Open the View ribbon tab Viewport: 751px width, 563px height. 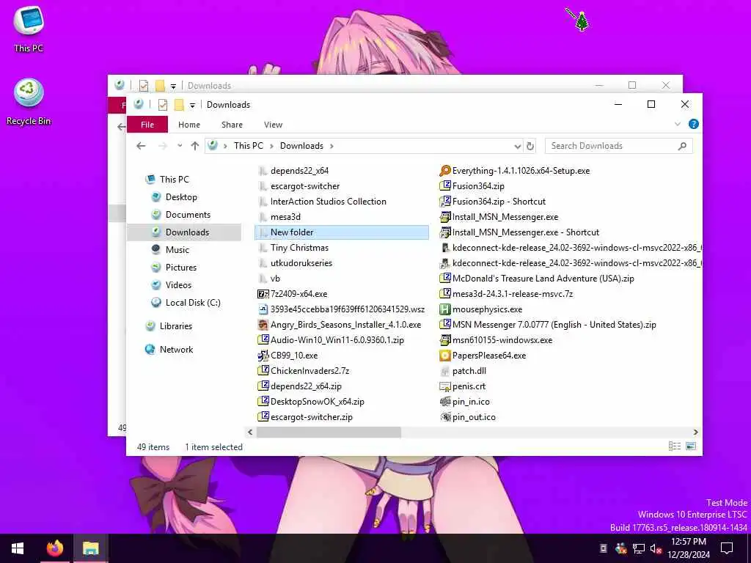pos(273,125)
